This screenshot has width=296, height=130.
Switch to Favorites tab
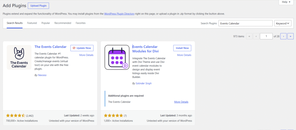click(x=81, y=23)
